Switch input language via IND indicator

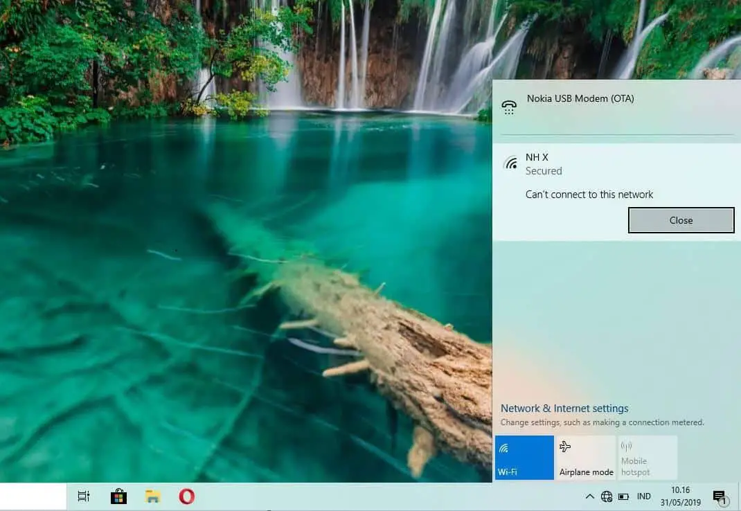pos(643,496)
